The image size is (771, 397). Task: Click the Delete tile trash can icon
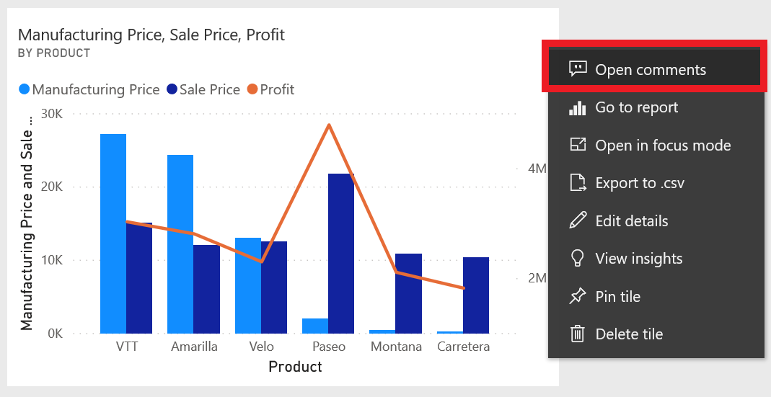click(x=577, y=334)
